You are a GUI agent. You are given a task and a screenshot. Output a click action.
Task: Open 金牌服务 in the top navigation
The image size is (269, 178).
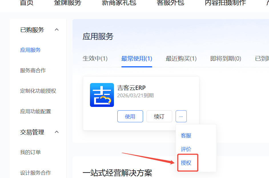coord(68,3)
